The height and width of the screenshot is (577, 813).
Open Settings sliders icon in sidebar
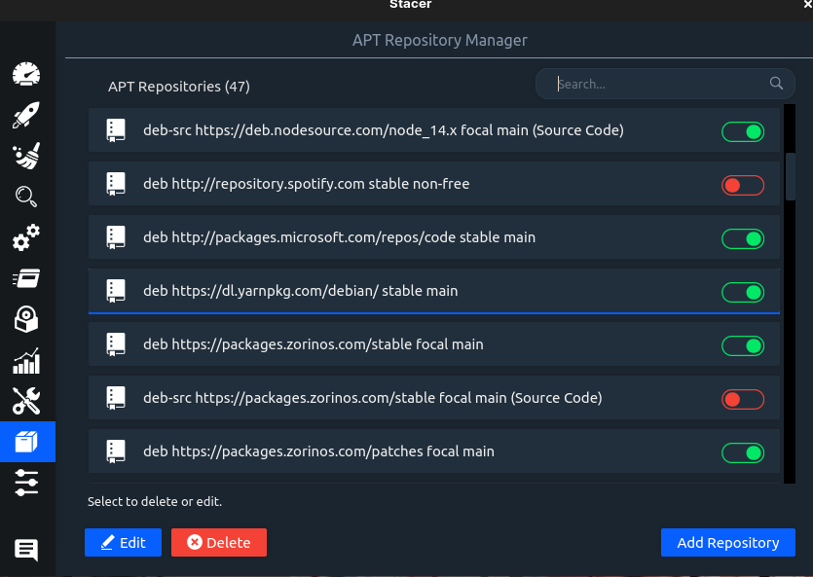point(26,483)
